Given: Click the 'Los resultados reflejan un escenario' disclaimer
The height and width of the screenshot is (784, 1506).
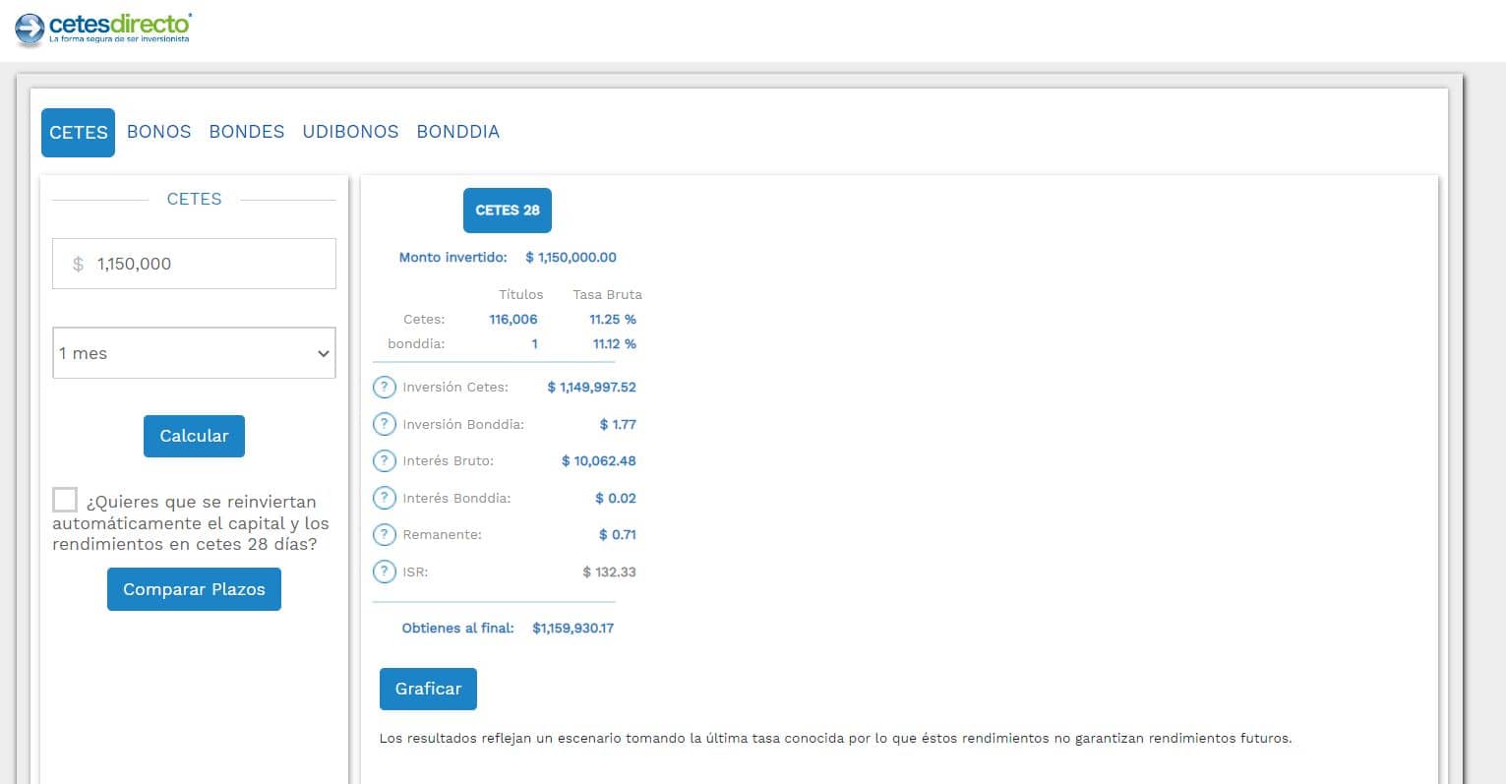Looking at the screenshot, I should (x=835, y=738).
